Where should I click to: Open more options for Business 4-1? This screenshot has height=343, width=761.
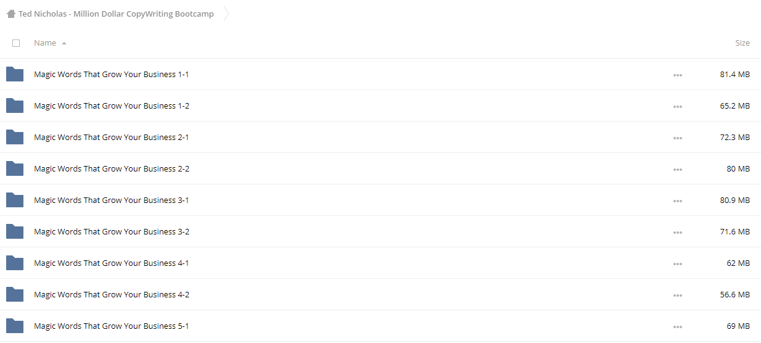678,264
